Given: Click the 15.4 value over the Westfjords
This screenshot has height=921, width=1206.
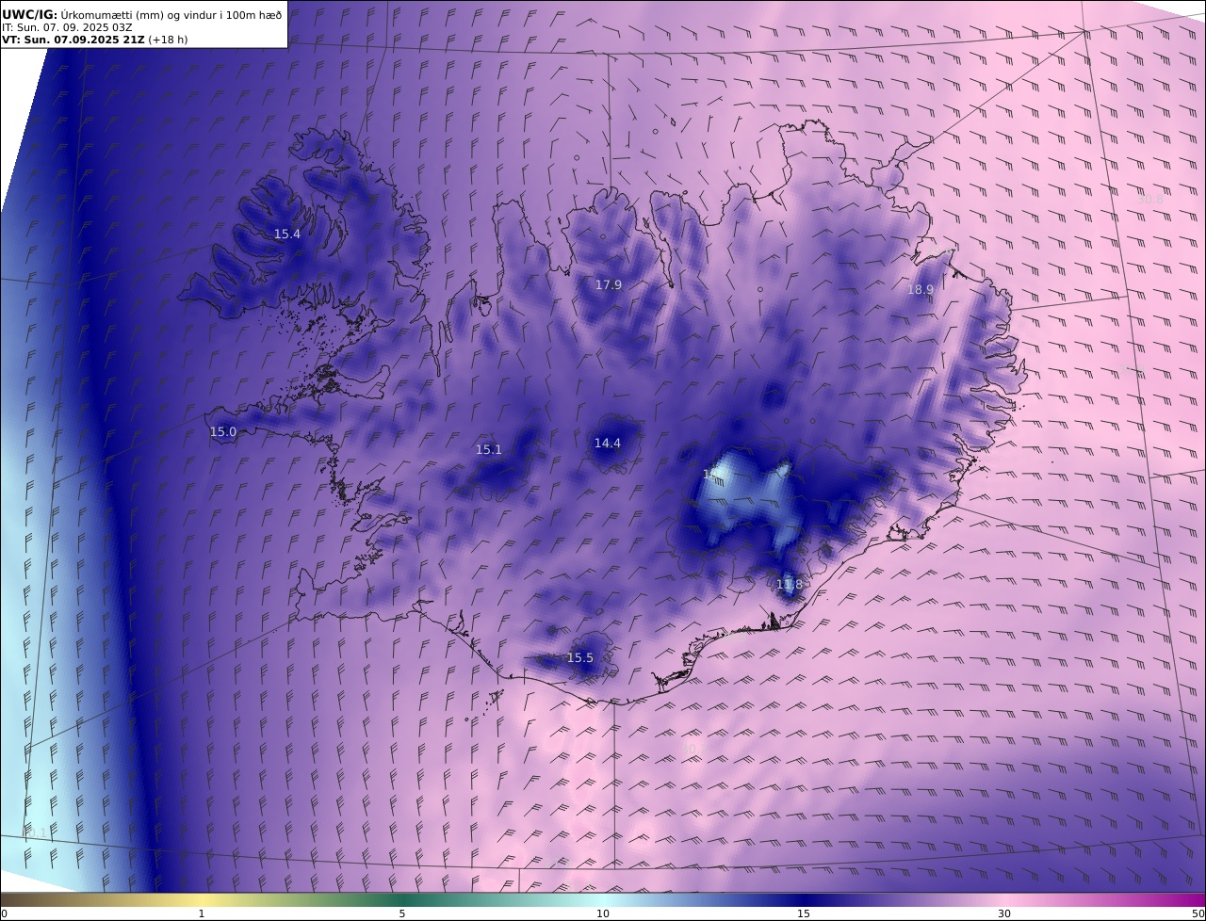Looking at the screenshot, I should tap(287, 234).
